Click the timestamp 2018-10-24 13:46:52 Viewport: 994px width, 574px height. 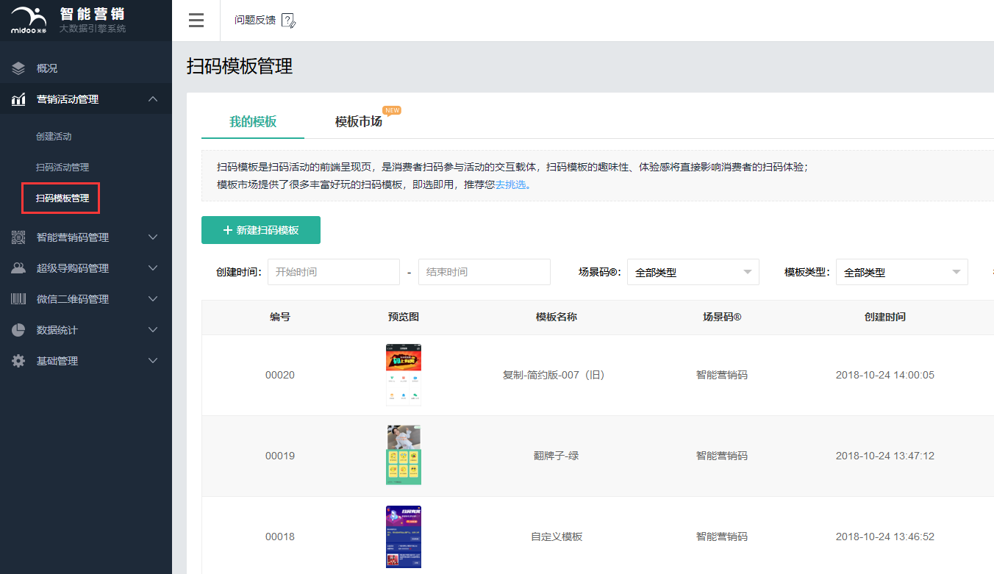coord(885,537)
